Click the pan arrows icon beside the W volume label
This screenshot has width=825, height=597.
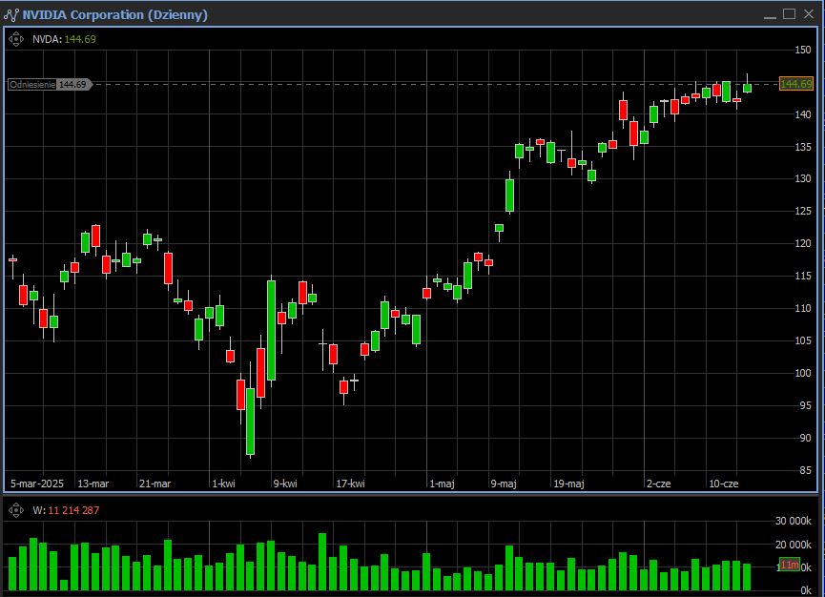16,510
